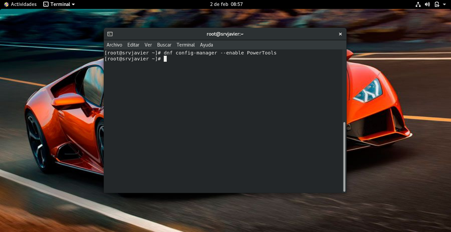Image resolution: width=451 pixels, height=232 pixels.
Task: Open the Editar menu
Action: (x=133, y=45)
